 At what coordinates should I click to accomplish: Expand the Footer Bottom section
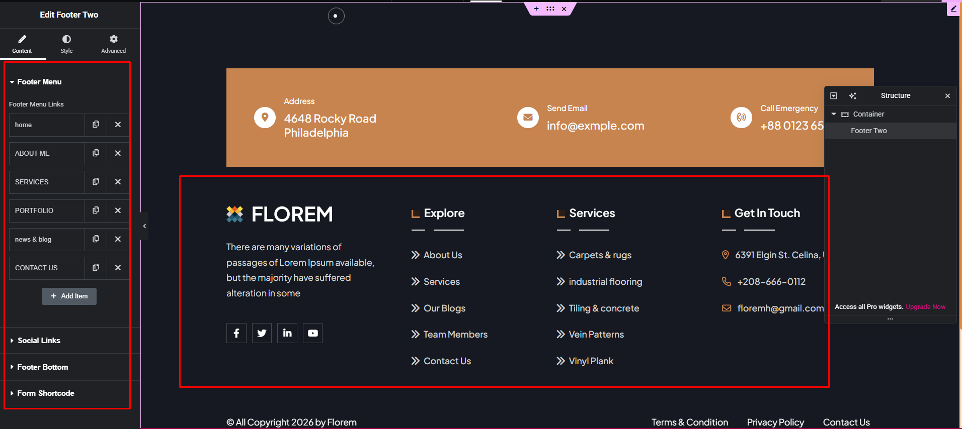click(42, 367)
